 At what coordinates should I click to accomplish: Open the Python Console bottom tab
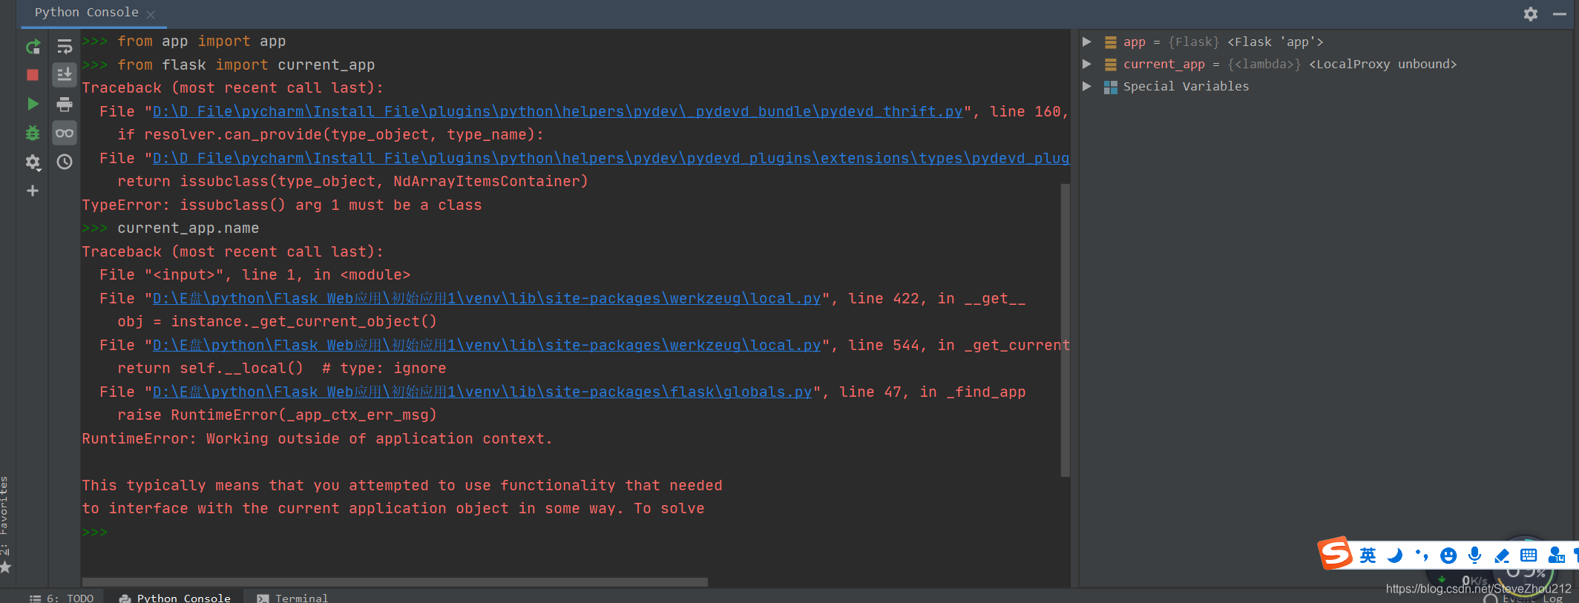175,598
